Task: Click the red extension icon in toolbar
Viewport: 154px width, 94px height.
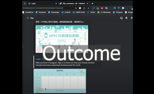Action: (x=102, y=8)
